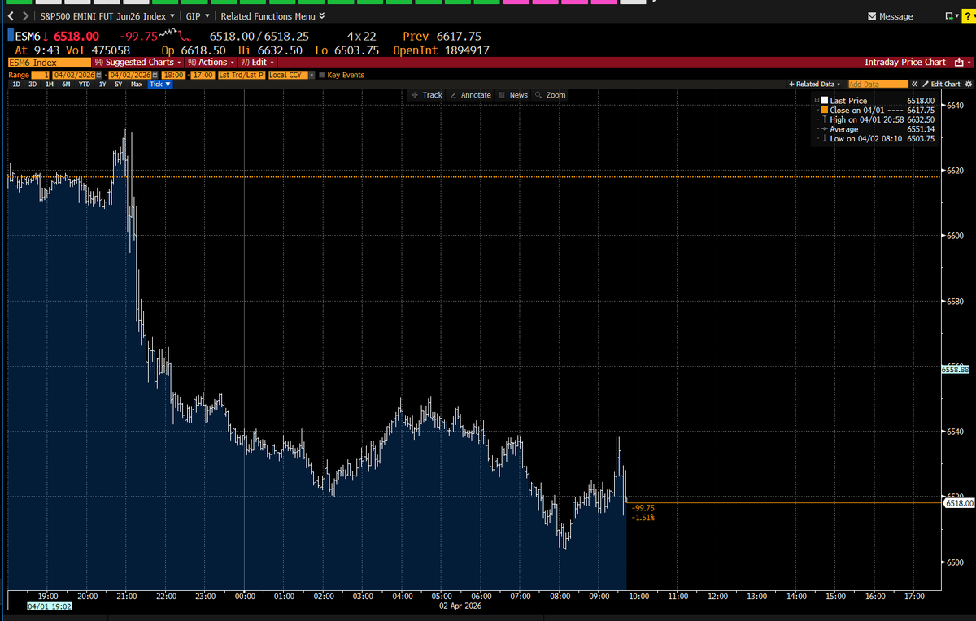Click the export share icon near Intraday Price Chart
This screenshot has width=976, height=621.
coord(961,62)
